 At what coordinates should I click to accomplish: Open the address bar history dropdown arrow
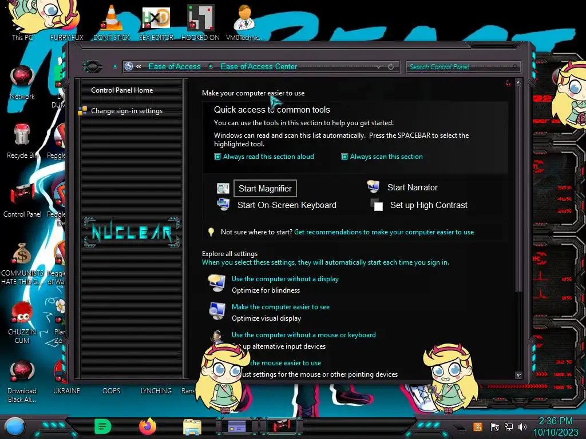click(x=378, y=66)
